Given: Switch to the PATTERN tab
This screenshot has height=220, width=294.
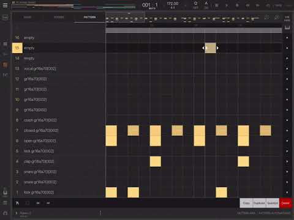Looking at the screenshot, I should coord(89,17).
